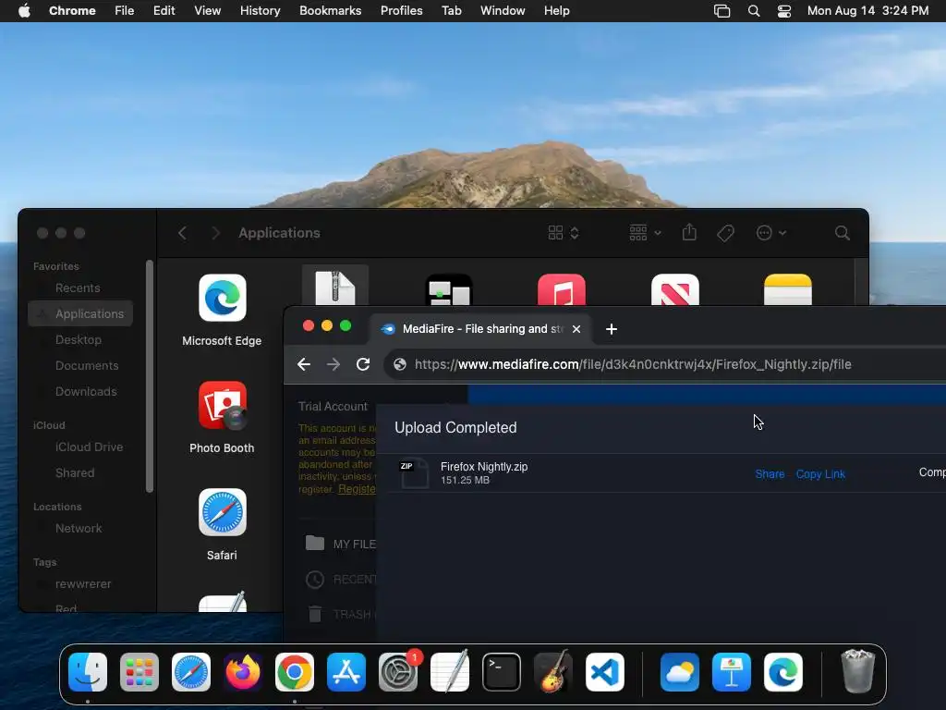Open the App Store from the Dock
This screenshot has height=710, width=946.
(346, 672)
